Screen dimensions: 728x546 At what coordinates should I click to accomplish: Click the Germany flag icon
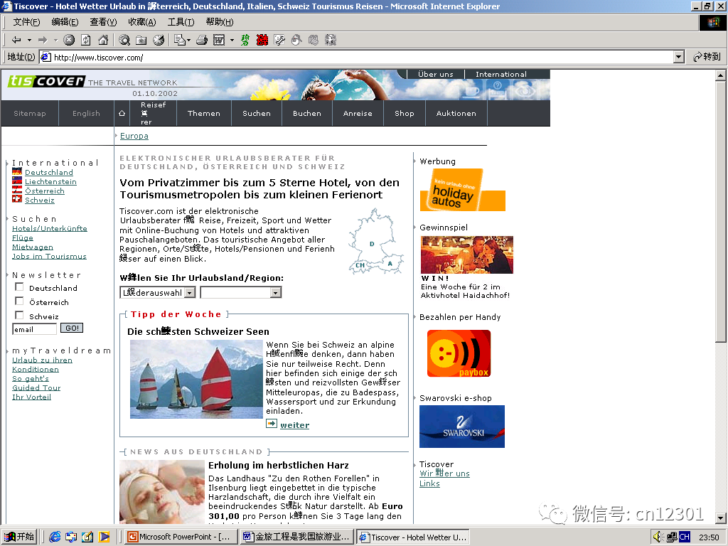(x=17, y=172)
